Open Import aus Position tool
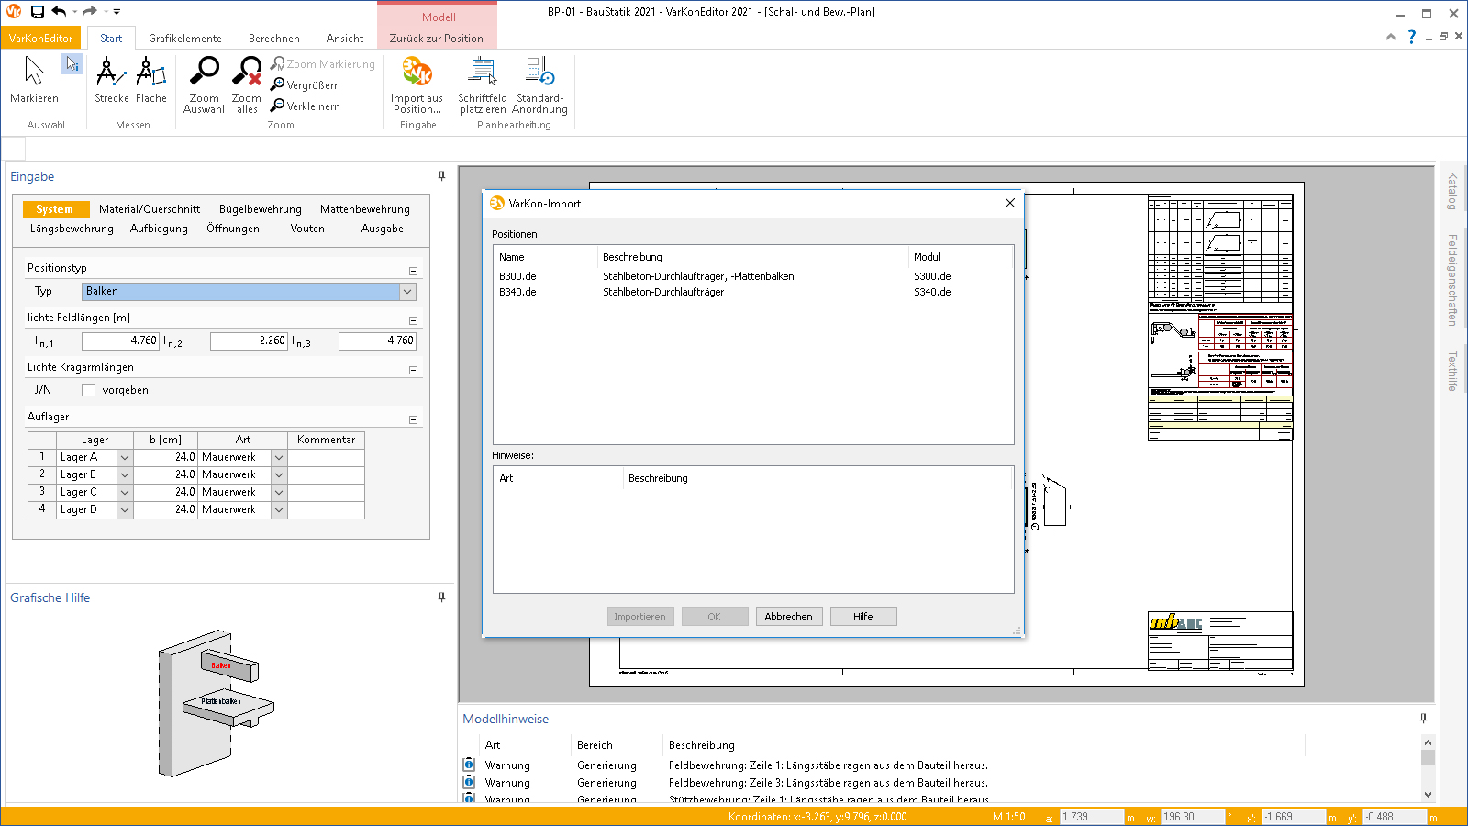Image resolution: width=1468 pixels, height=826 pixels. pyautogui.click(x=417, y=84)
